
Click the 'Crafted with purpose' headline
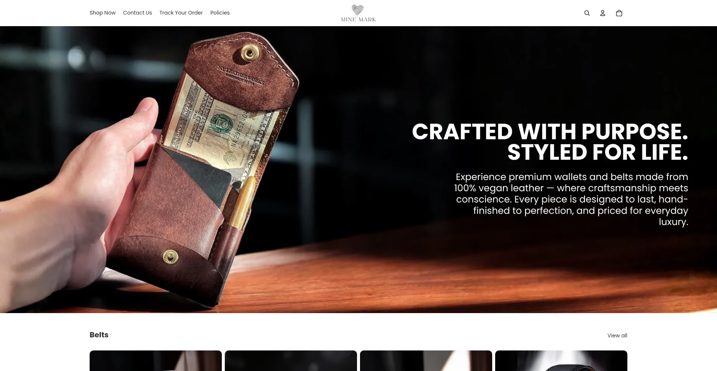click(550, 132)
